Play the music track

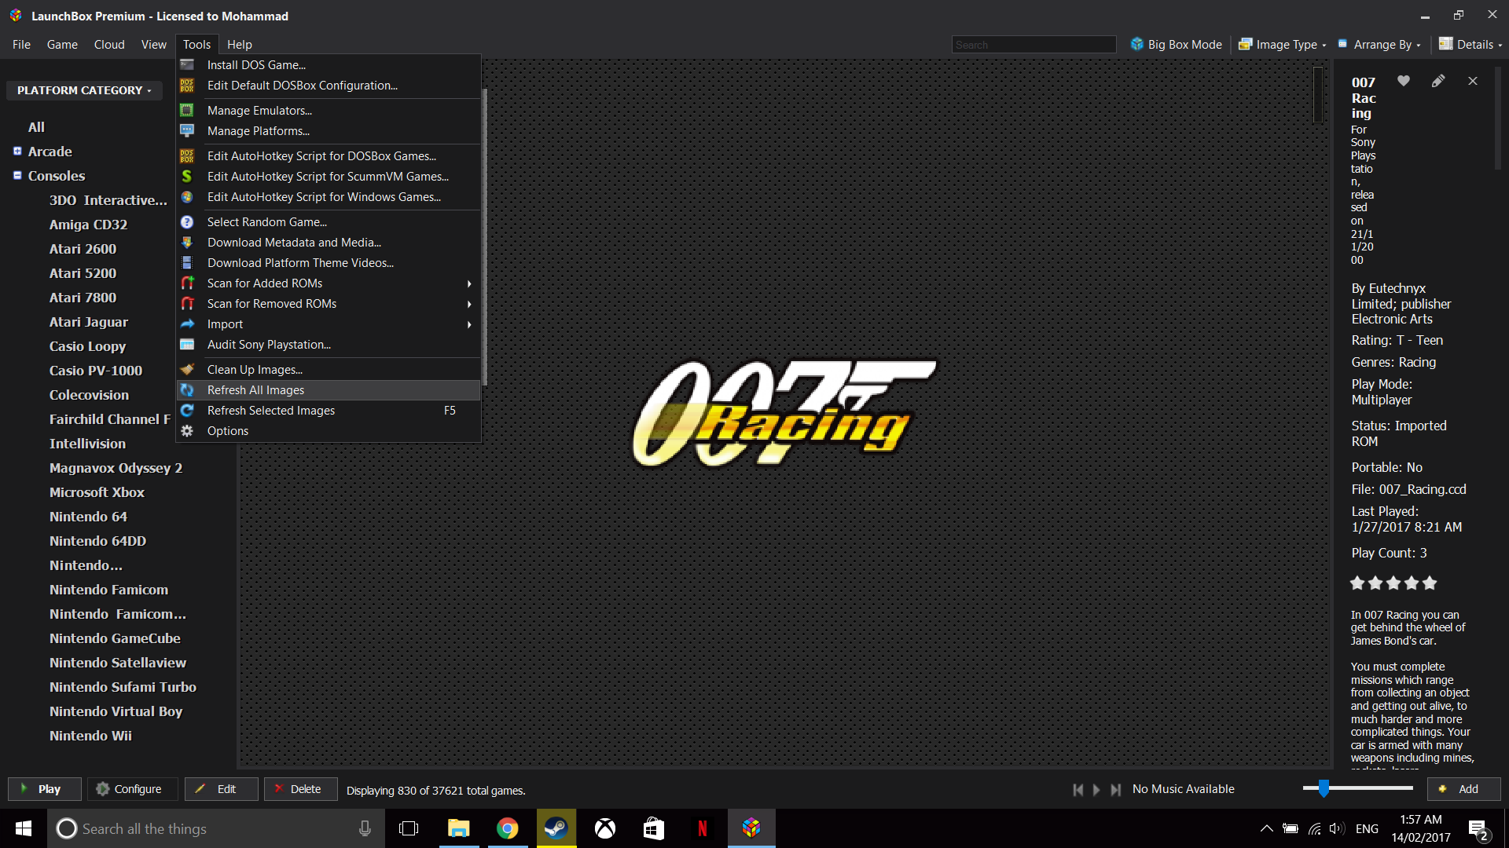coord(1096,790)
